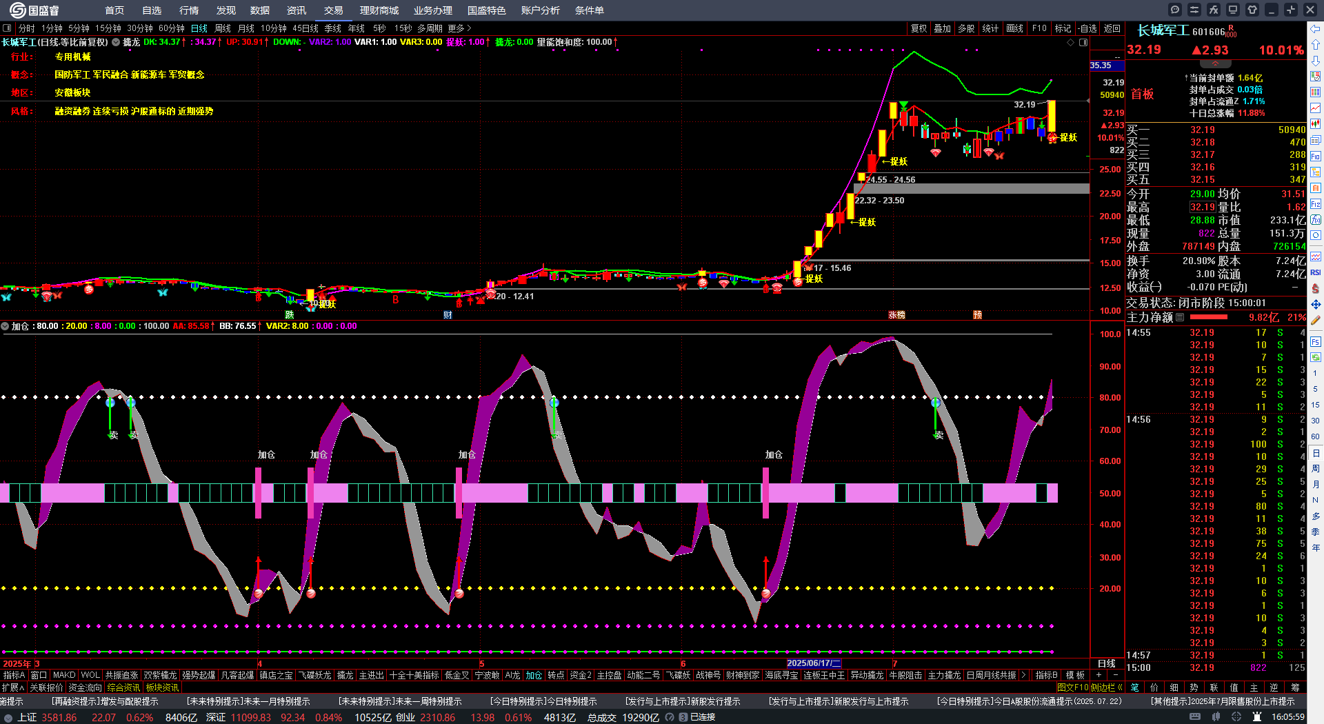
Task: Click the blue up arrow in right sidebar
Action: pyautogui.click(x=1316, y=45)
